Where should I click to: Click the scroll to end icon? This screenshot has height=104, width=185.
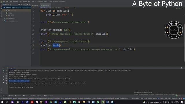coord(6,78)
